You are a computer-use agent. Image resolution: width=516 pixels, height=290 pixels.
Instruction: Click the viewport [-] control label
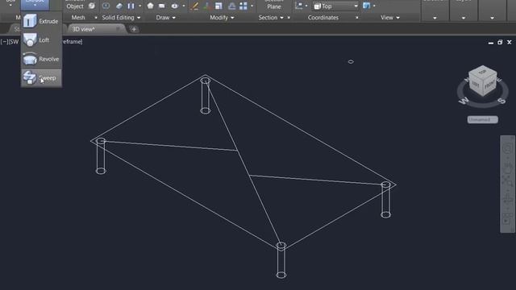3,42
